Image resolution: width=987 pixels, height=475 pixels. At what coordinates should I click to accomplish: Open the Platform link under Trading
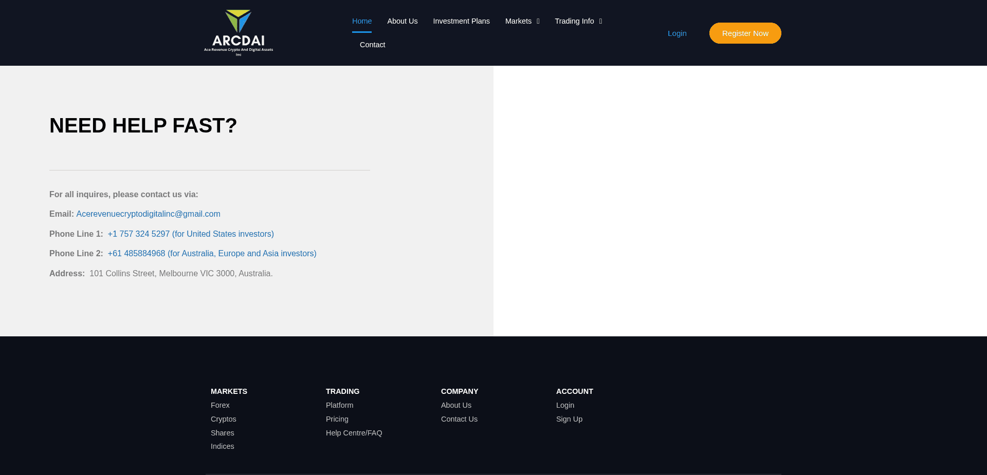[x=339, y=405]
